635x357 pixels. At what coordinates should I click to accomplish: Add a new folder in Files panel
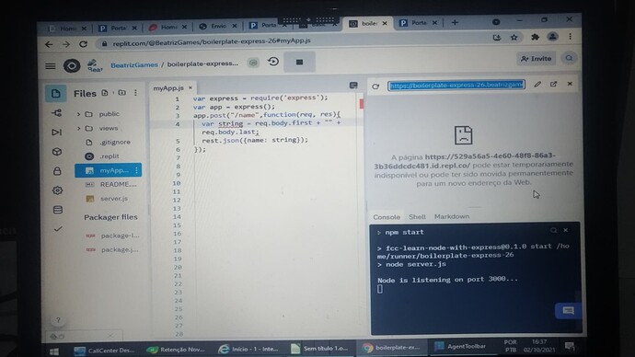coord(121,93)
